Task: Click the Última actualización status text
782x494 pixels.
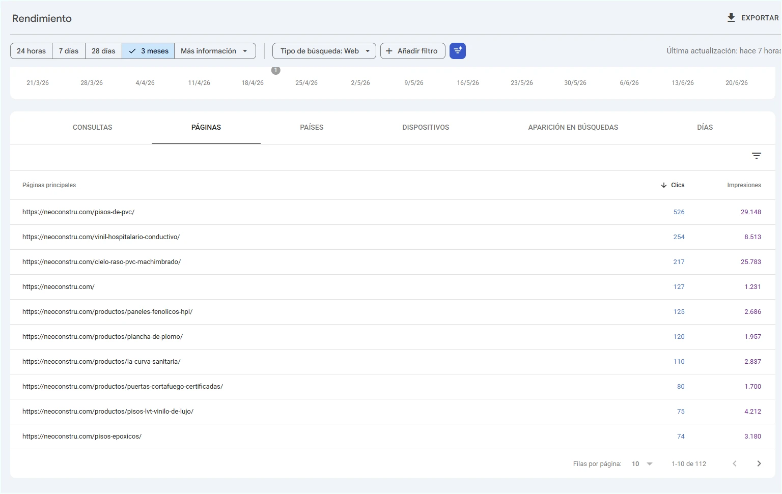Action: coord(723,51)
